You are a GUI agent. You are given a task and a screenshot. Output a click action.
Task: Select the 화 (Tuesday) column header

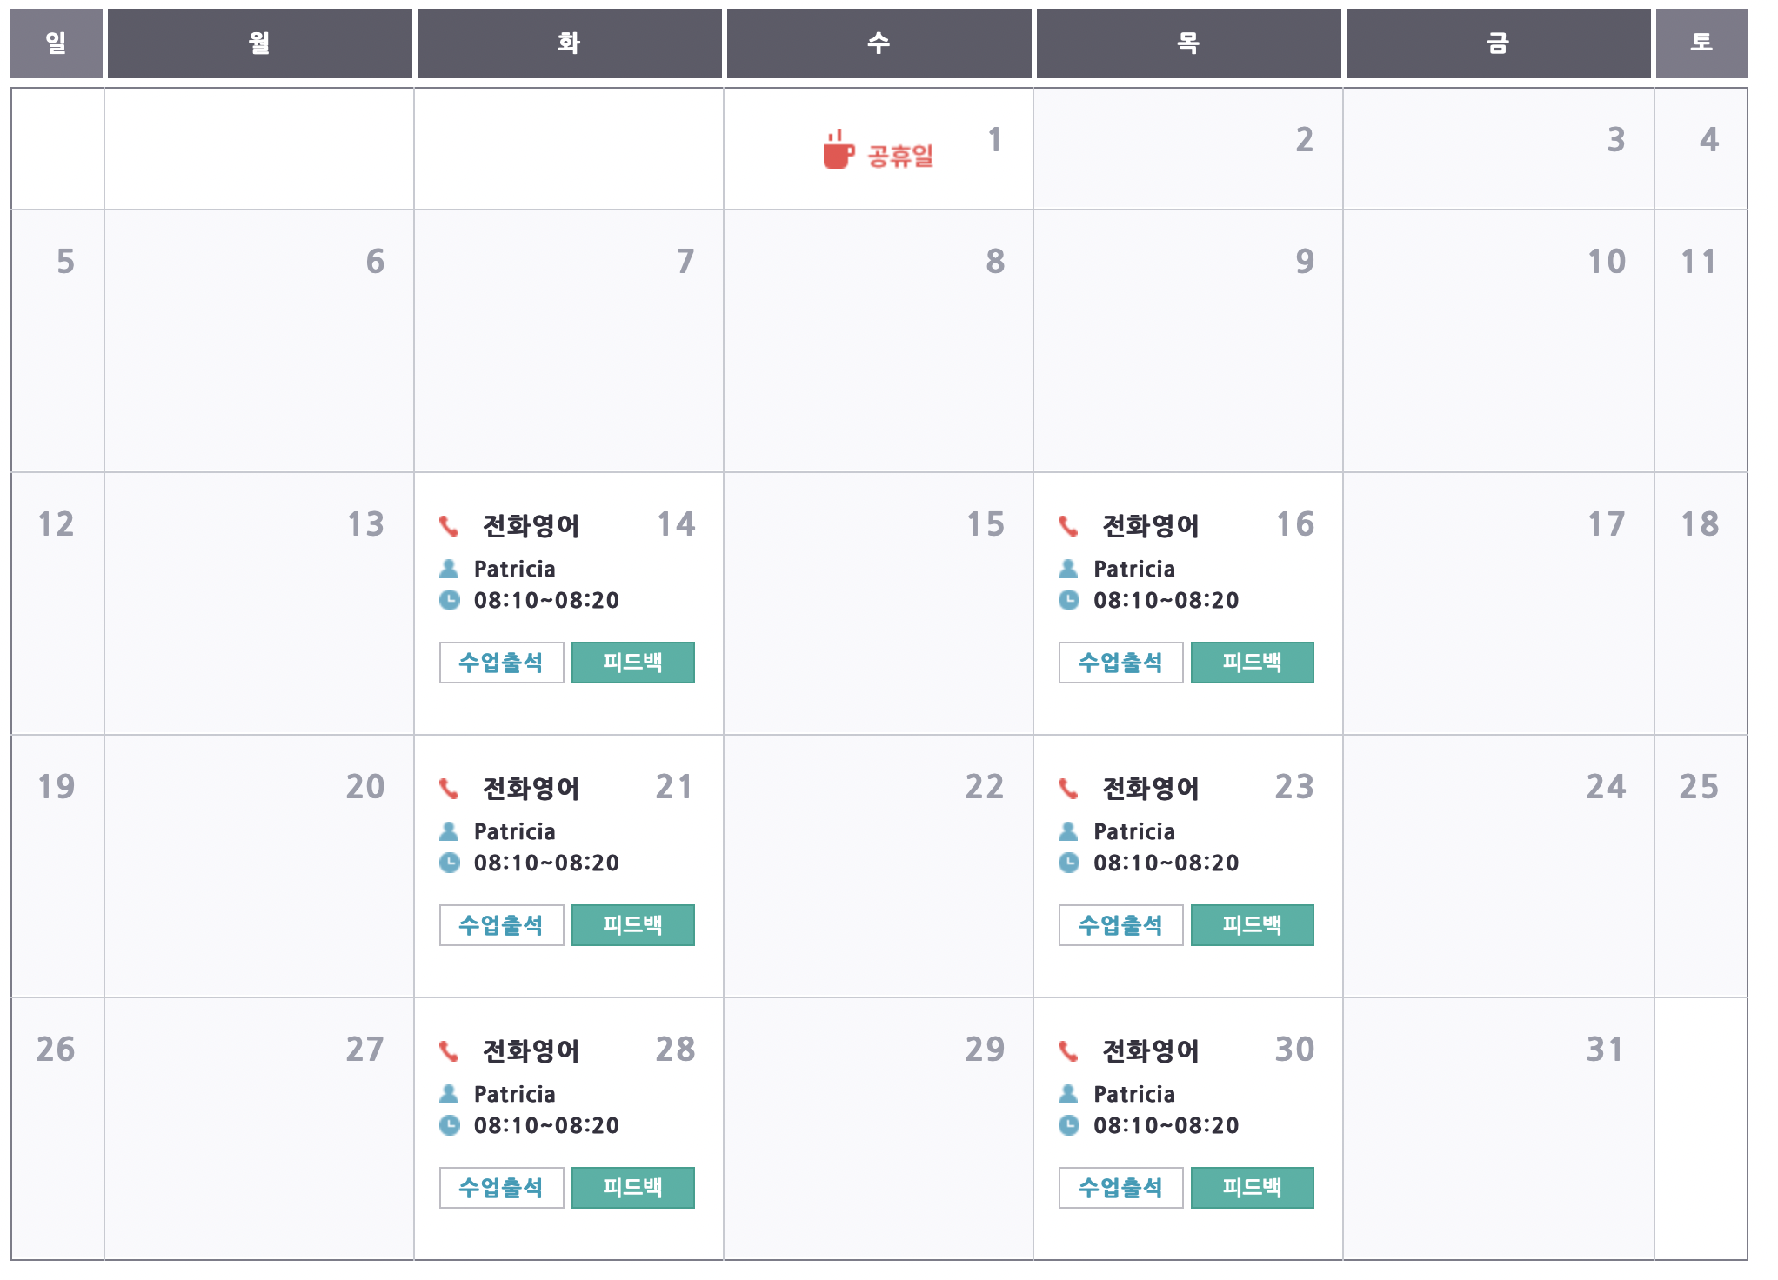coord(570,43)
